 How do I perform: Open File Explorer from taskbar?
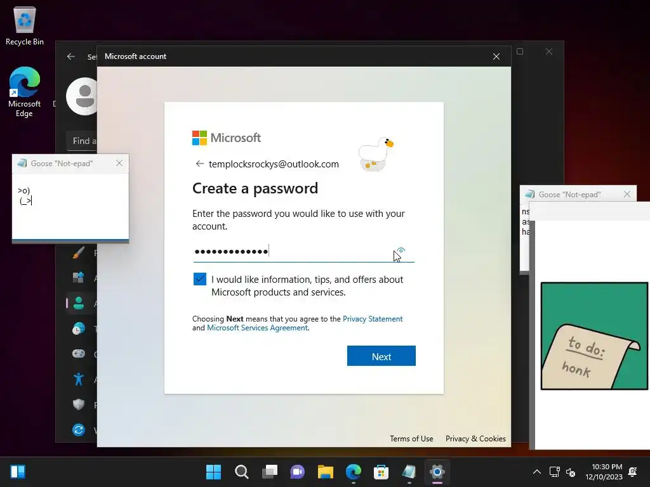pos(326,472)
